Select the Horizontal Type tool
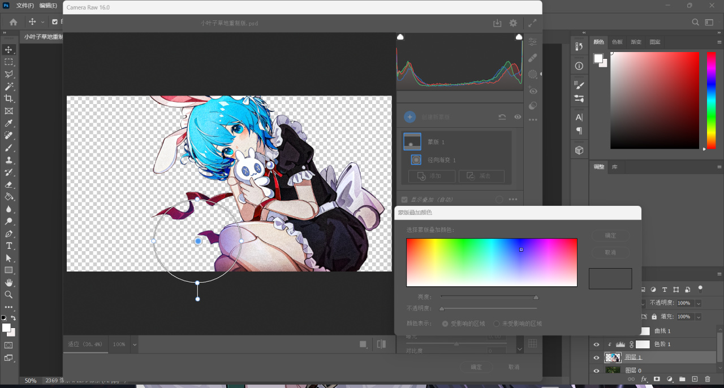This screenshot has width=724, height=388. [x=9, y=246]
